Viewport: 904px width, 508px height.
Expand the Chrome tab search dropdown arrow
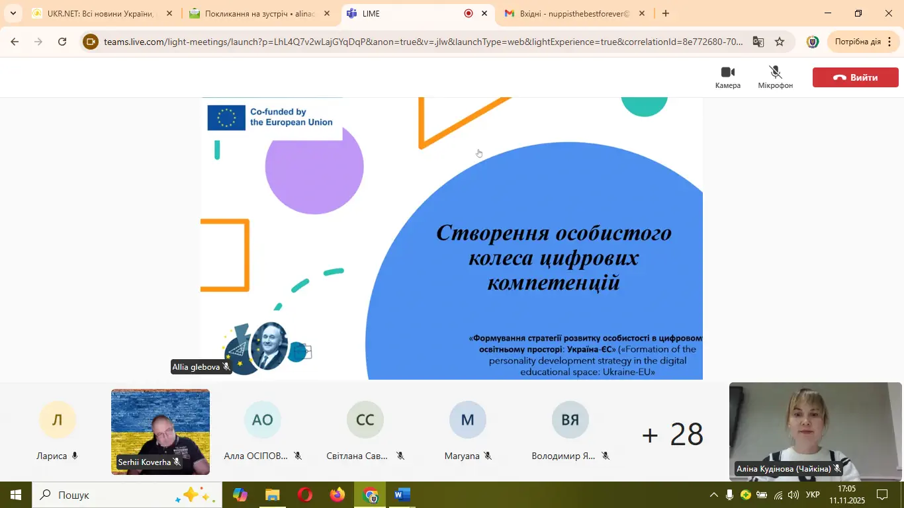[x=13, y=13]
